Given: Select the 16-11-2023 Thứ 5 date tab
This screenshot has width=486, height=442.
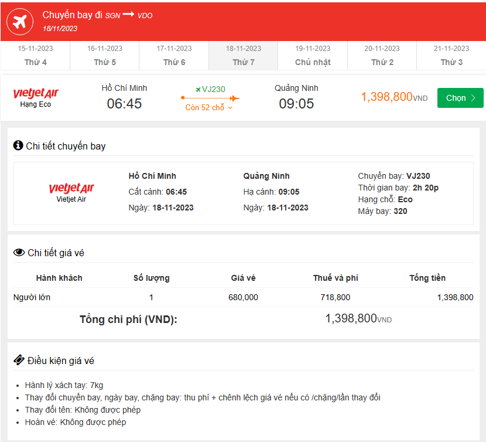Looking at the screenshot, I should (105, 56).
